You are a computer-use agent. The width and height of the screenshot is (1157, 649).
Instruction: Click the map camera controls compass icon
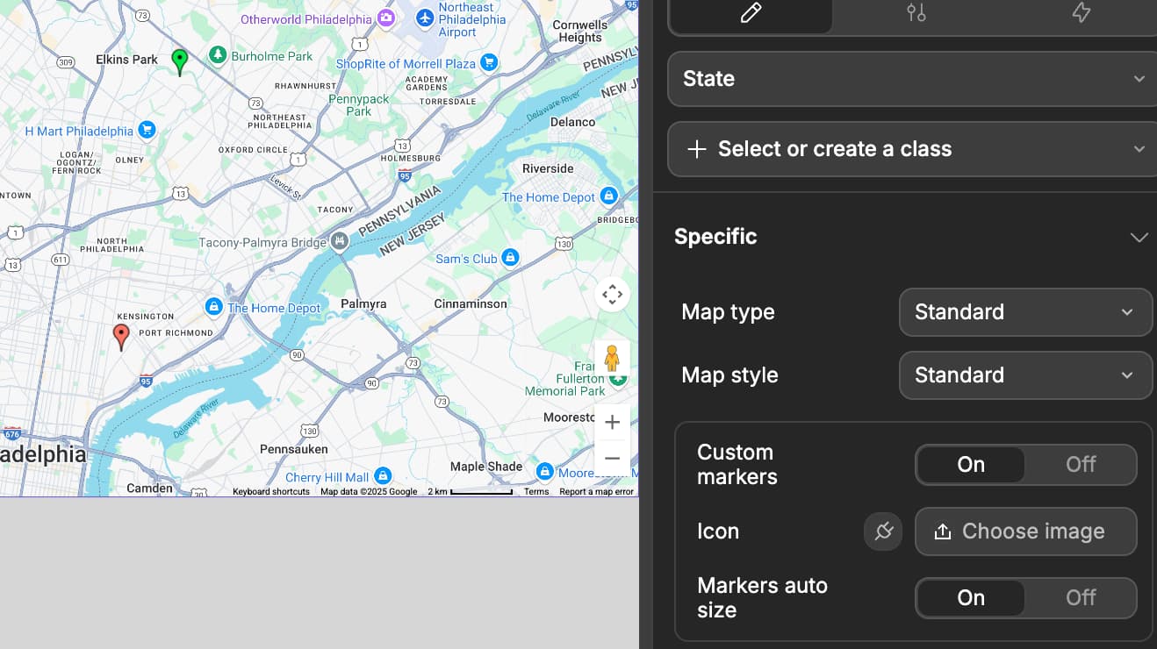point(612,295)
